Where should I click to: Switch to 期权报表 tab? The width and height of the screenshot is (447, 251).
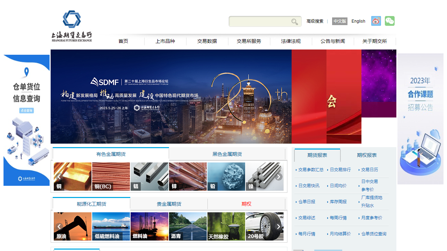[x=367, y=155]
